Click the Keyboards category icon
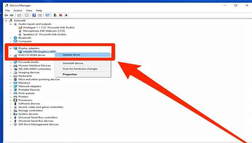Image resolution: width=252 pixels, height=143 pixels. click(x=15, y=76)
